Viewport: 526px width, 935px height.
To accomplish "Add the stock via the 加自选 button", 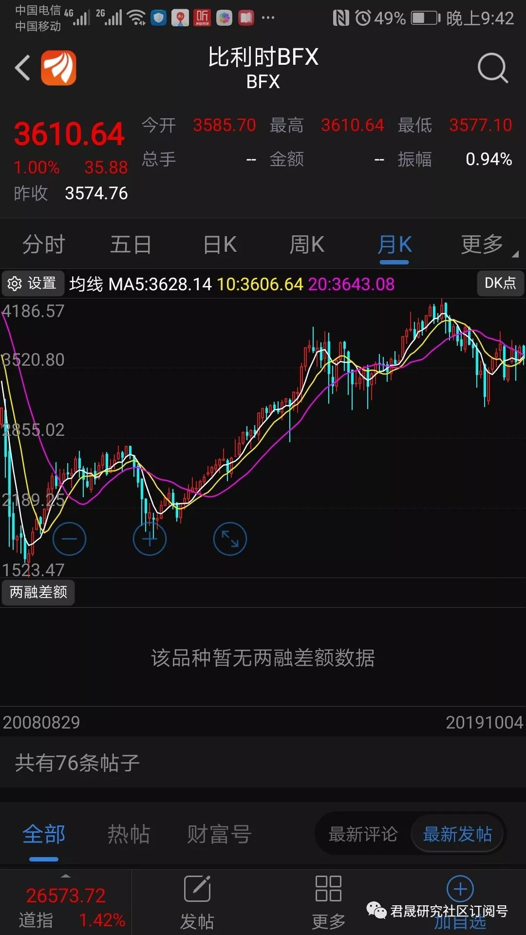I will [460, 903].
